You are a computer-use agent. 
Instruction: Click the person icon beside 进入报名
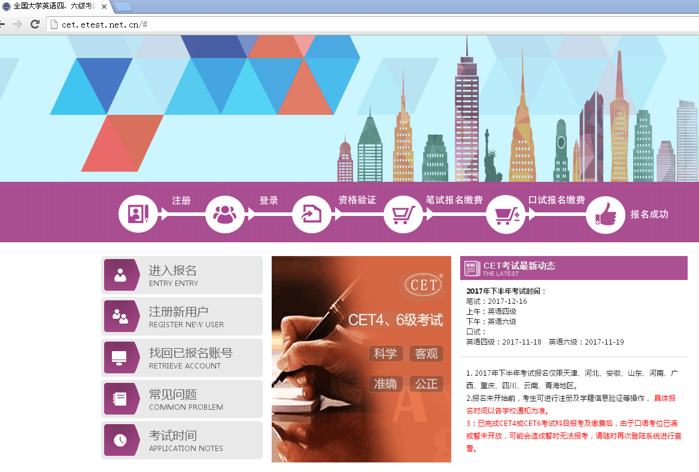[121, 275]
